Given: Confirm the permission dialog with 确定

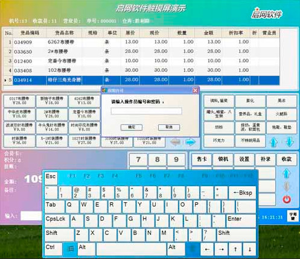Looking at the screenshot, I should 132,127.
